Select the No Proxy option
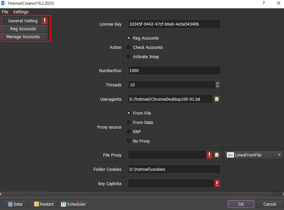Viewport: 284px width, 210px height. (129, 141)
